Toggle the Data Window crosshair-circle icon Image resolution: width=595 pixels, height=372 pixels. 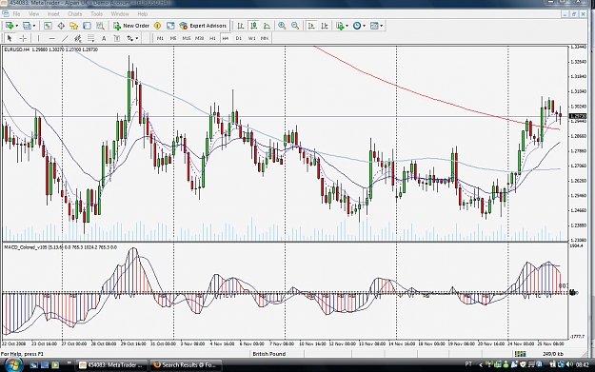(x=61, y=26)
